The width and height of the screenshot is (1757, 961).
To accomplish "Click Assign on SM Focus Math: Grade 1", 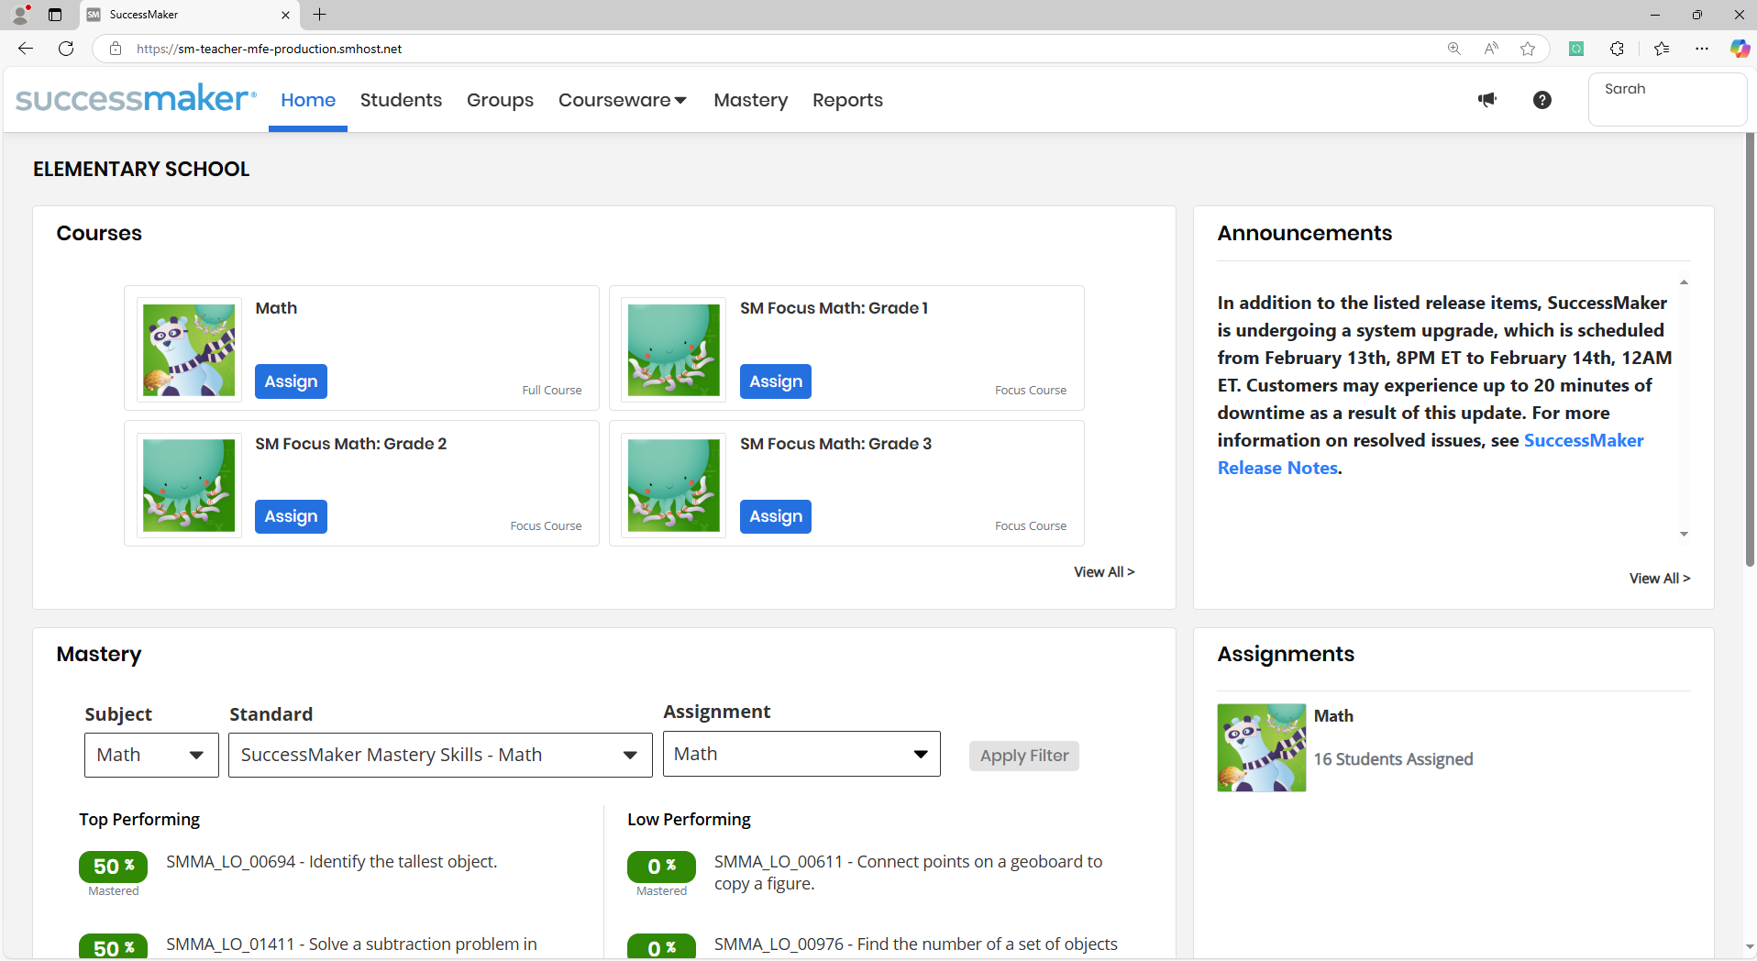I will coord(775,381).
